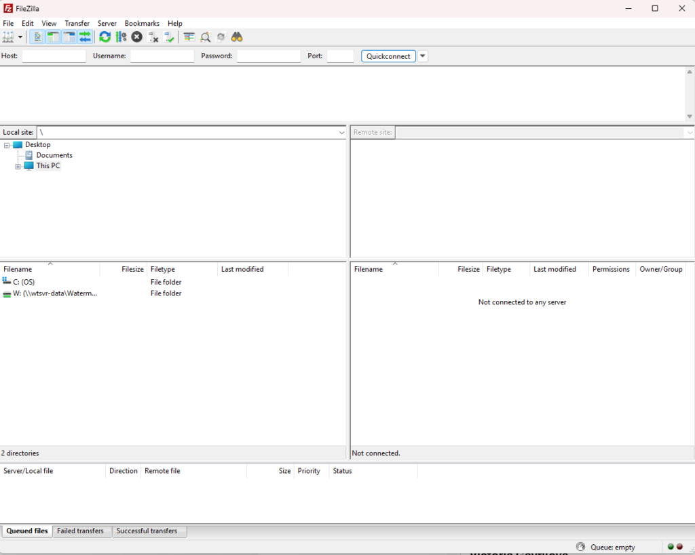This screenshot has height=555, width=695.
Task: Click the Server/Local file queue column header
Action: (53, 471)
